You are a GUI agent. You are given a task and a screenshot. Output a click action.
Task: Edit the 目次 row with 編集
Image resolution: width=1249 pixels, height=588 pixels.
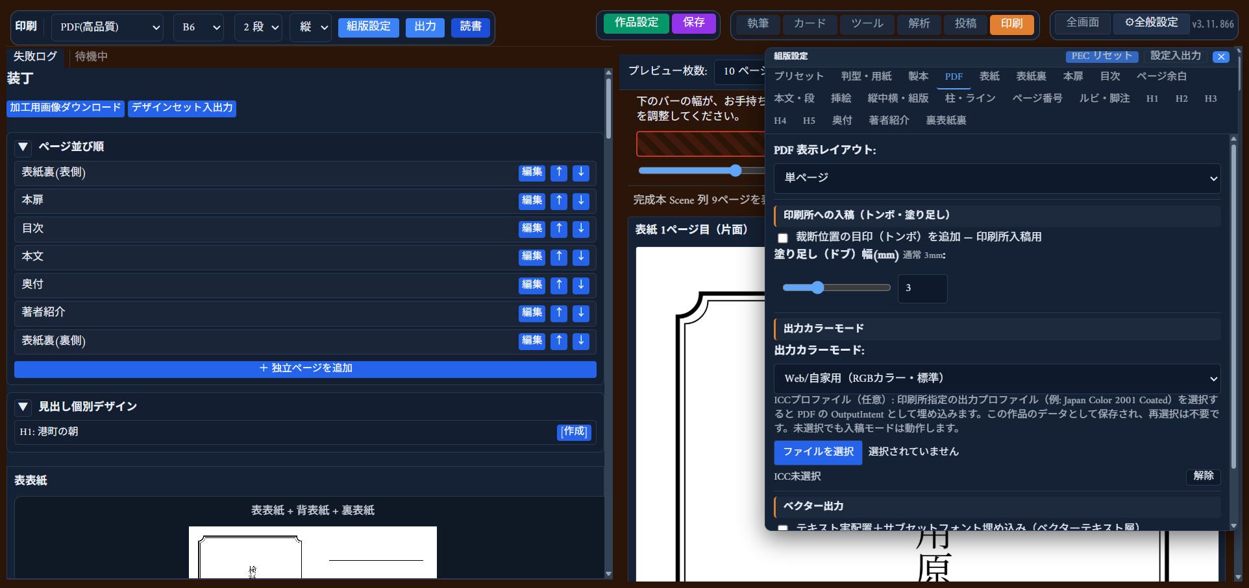tap(532, 229)
